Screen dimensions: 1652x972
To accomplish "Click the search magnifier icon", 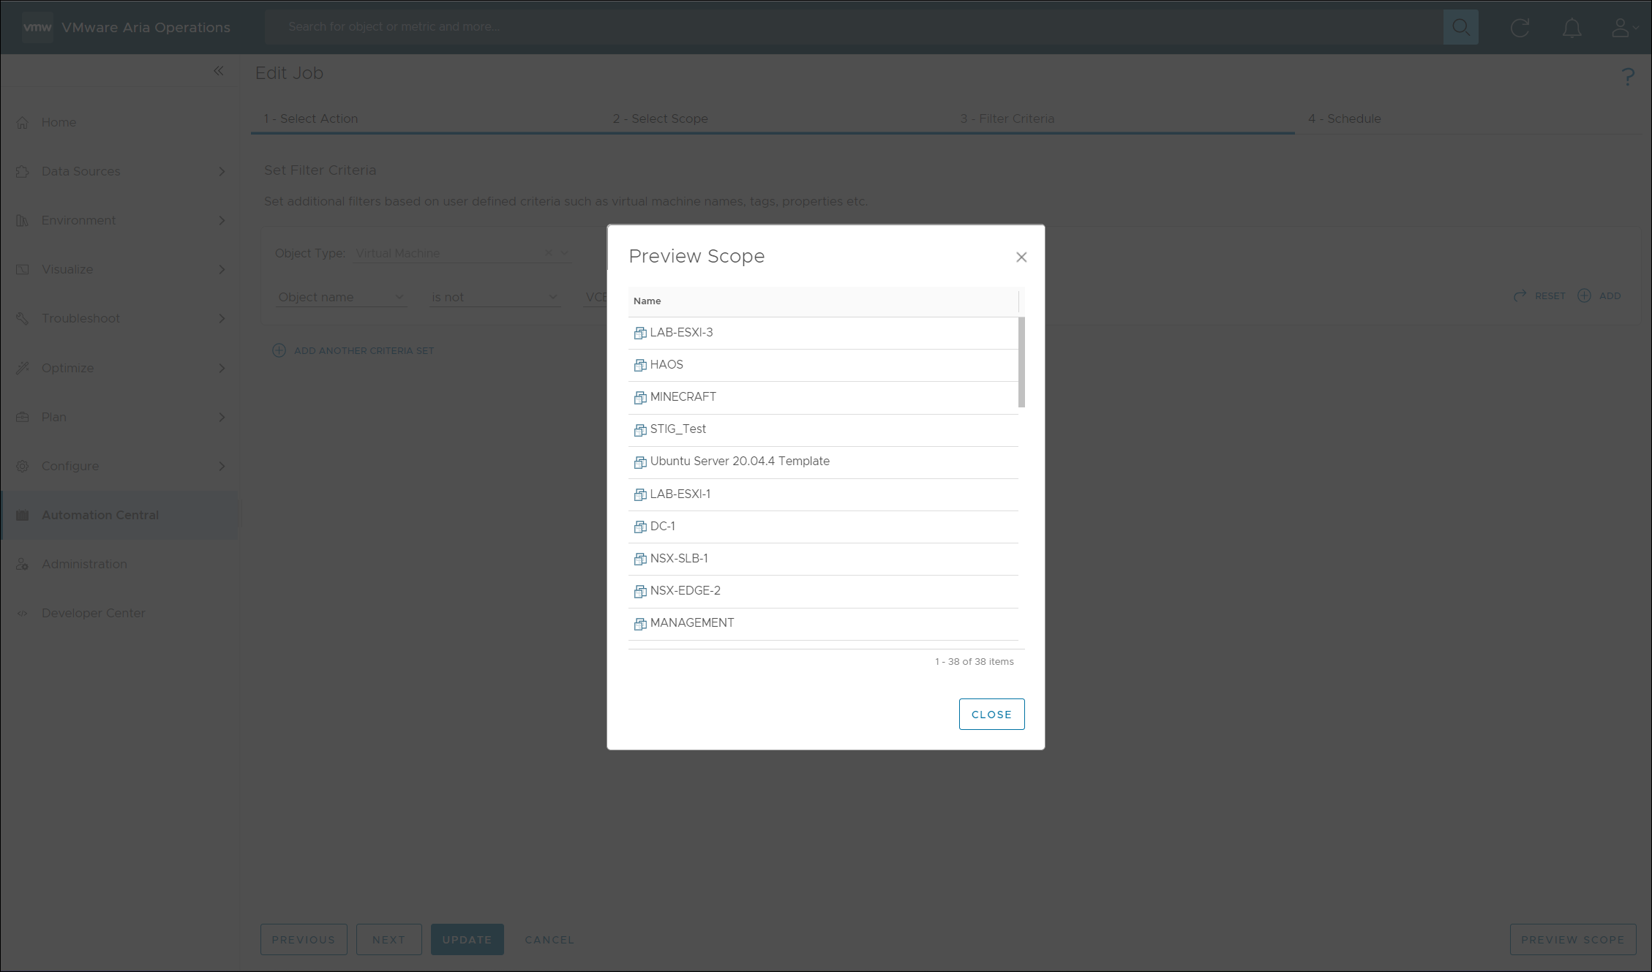I will (1460, 27).
